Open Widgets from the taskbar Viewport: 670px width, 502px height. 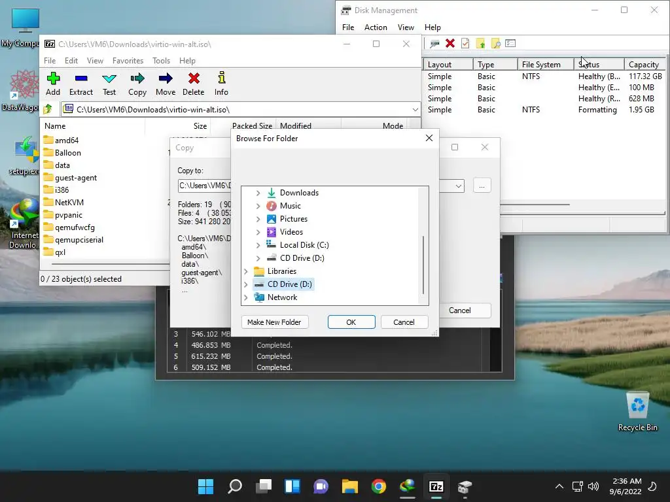click(292, 486)
